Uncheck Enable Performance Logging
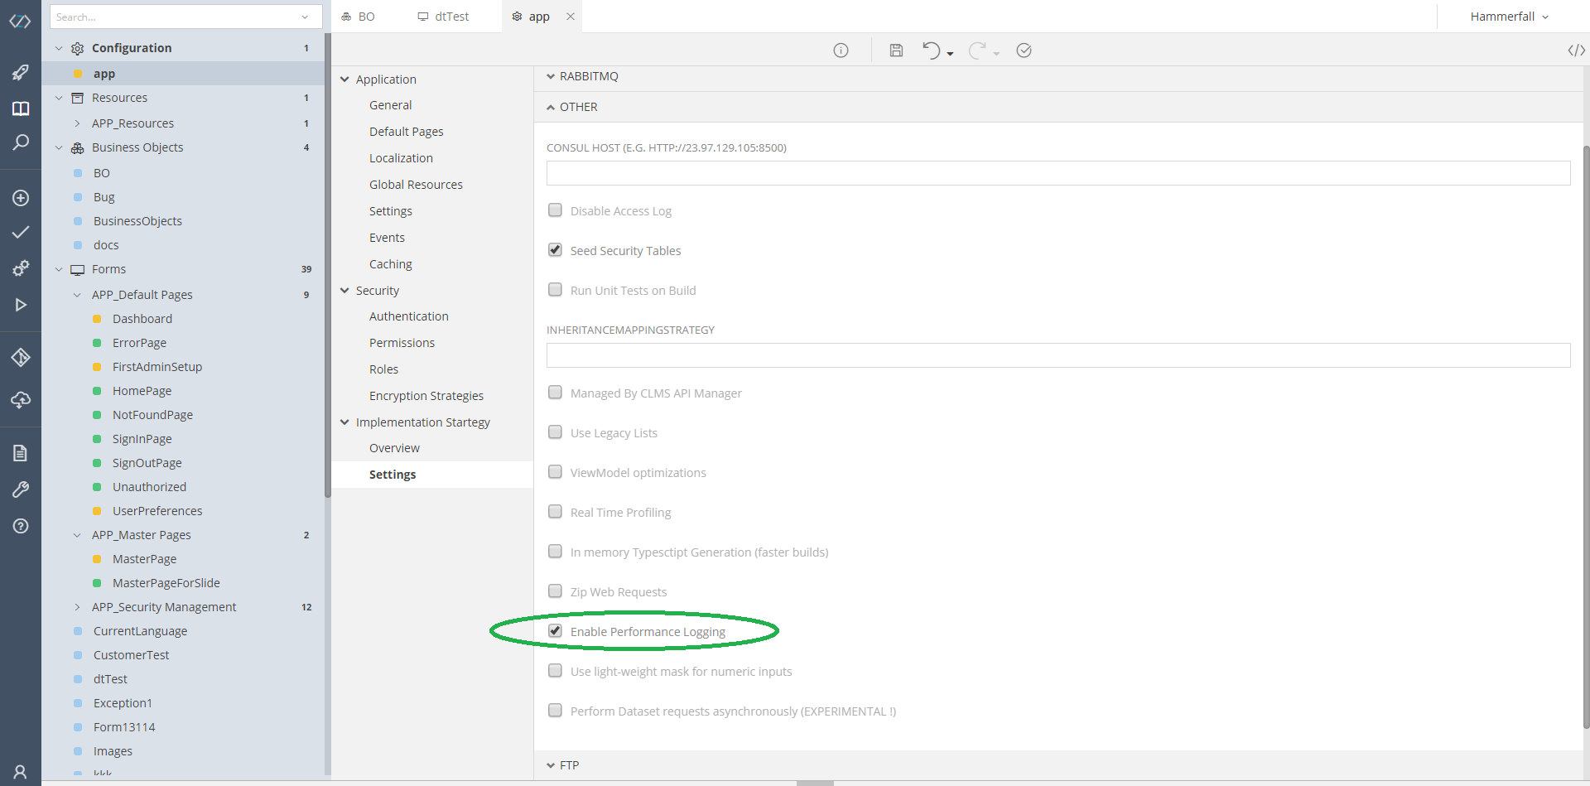Image resolution: width=1590 pixels, height=786 pixels. pos(555,630)
